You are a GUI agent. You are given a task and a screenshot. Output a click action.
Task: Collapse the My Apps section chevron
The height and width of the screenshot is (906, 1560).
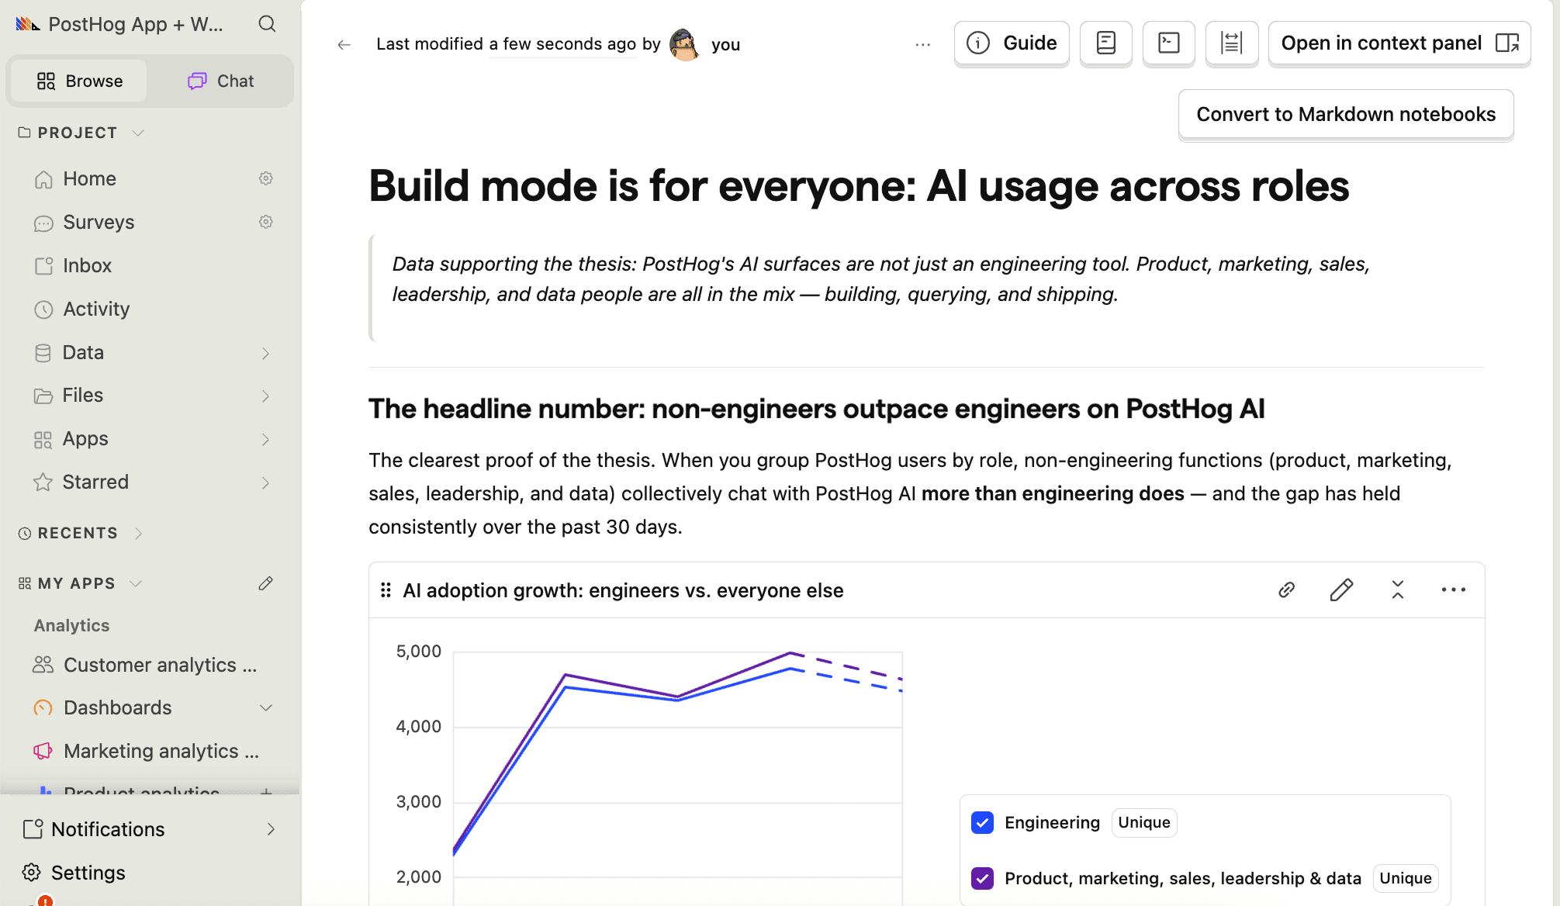click(136, 583)
